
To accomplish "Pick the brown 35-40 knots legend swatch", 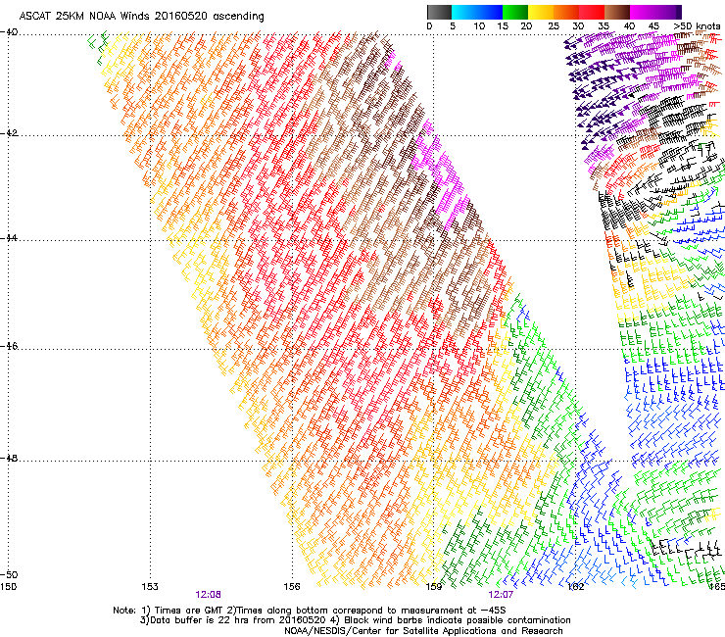I will (617, 12).
